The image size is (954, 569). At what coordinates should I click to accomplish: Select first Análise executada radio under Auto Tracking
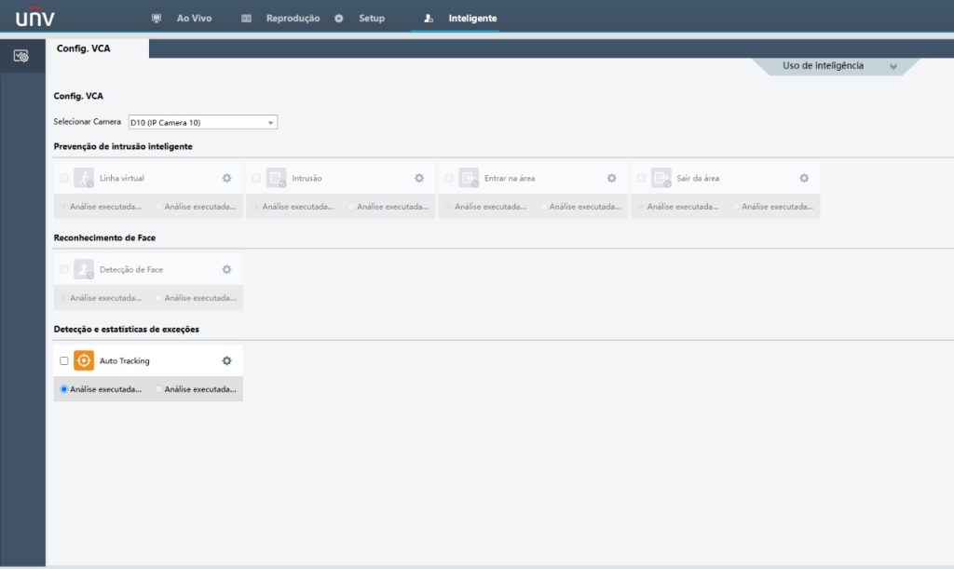[x=64, y=389]
